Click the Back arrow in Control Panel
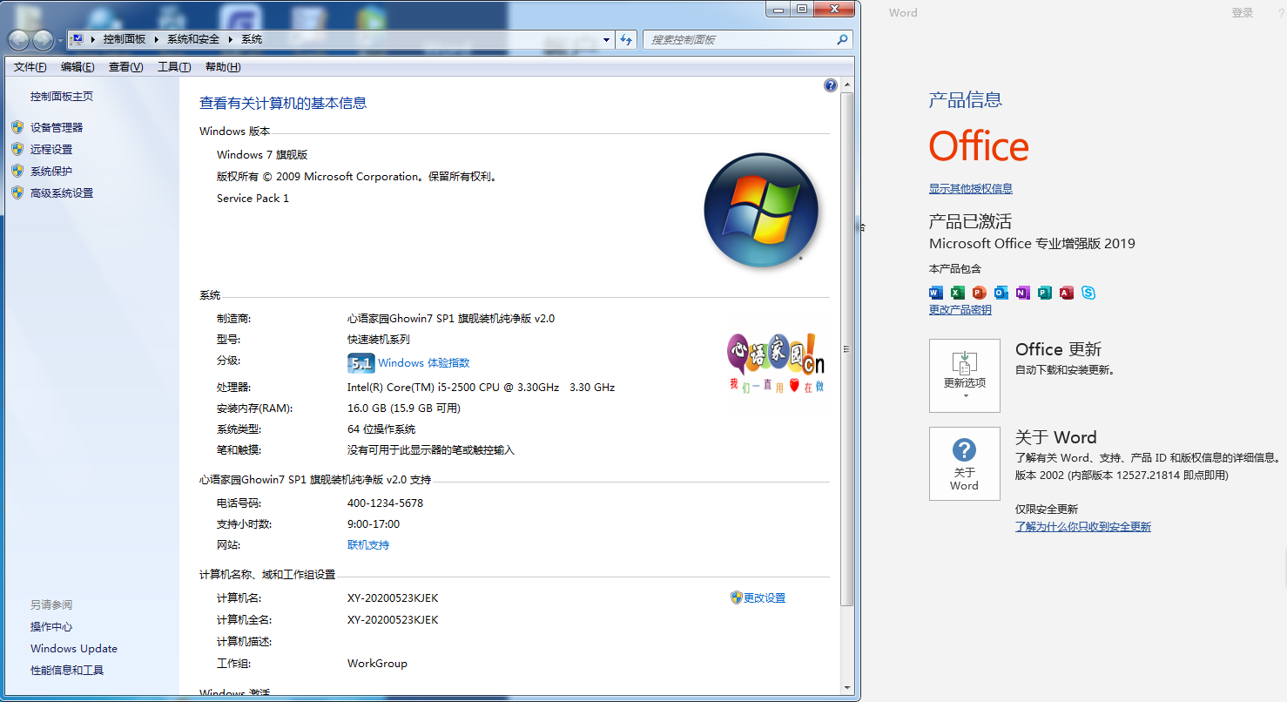This screenshot has height=702, width=1287. tap(18, 40)
